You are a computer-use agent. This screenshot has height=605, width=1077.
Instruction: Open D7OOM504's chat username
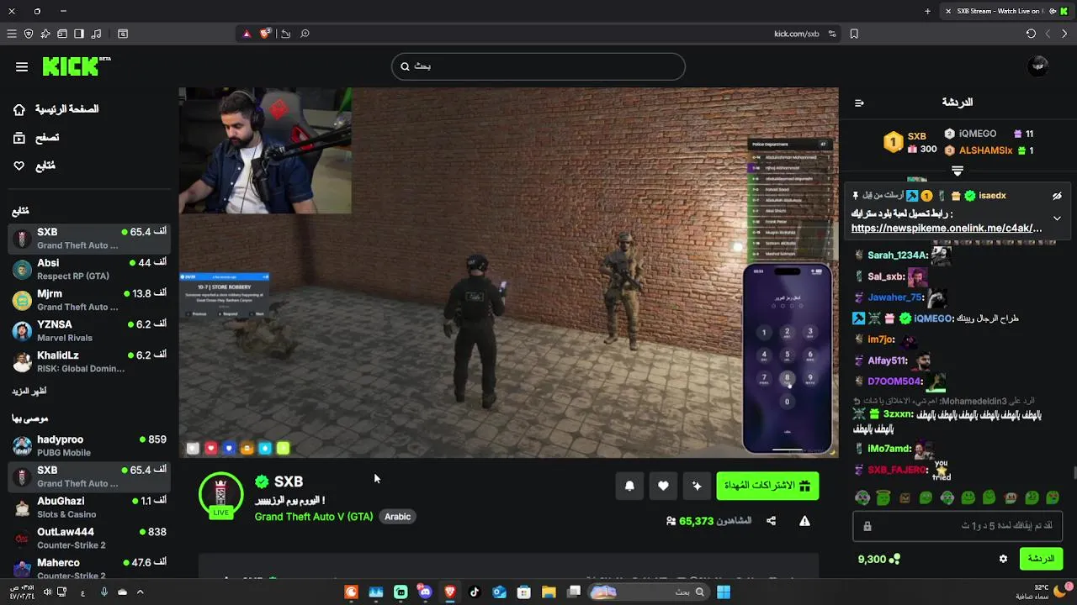895,381
